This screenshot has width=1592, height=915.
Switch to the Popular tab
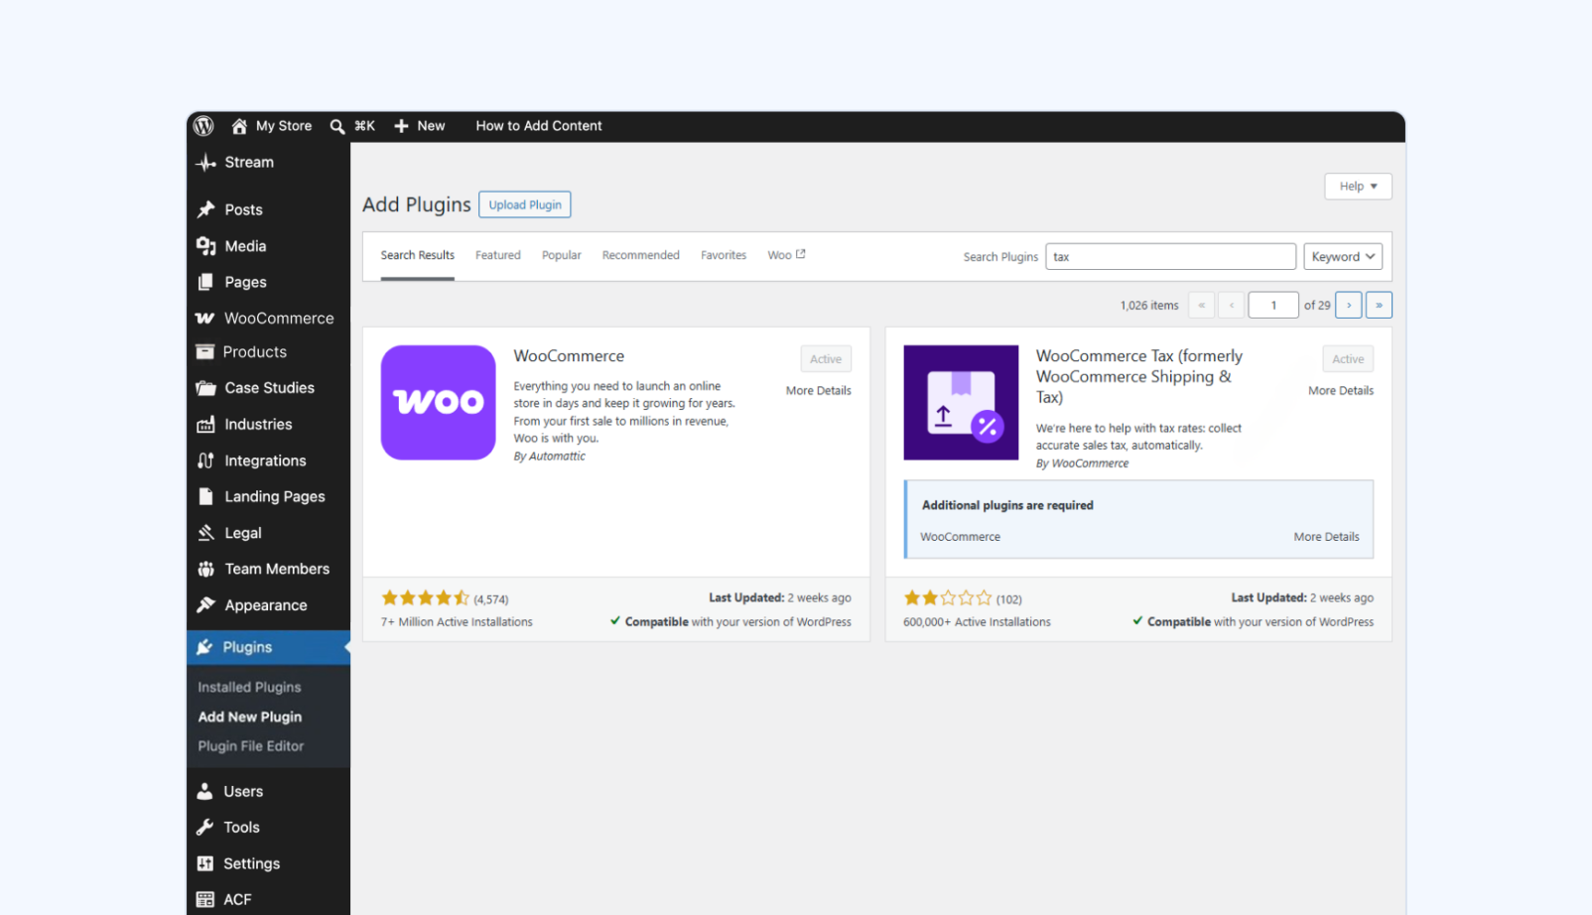click(562, 255)
